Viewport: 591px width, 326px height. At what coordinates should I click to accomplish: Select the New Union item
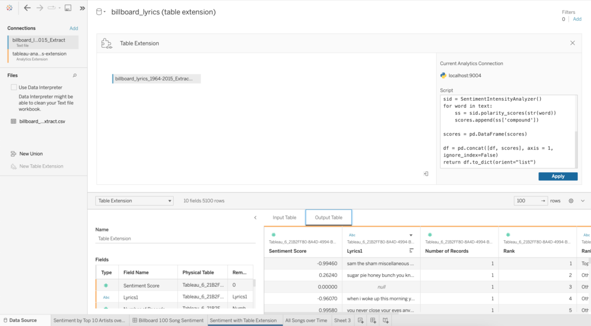point(31,154)
